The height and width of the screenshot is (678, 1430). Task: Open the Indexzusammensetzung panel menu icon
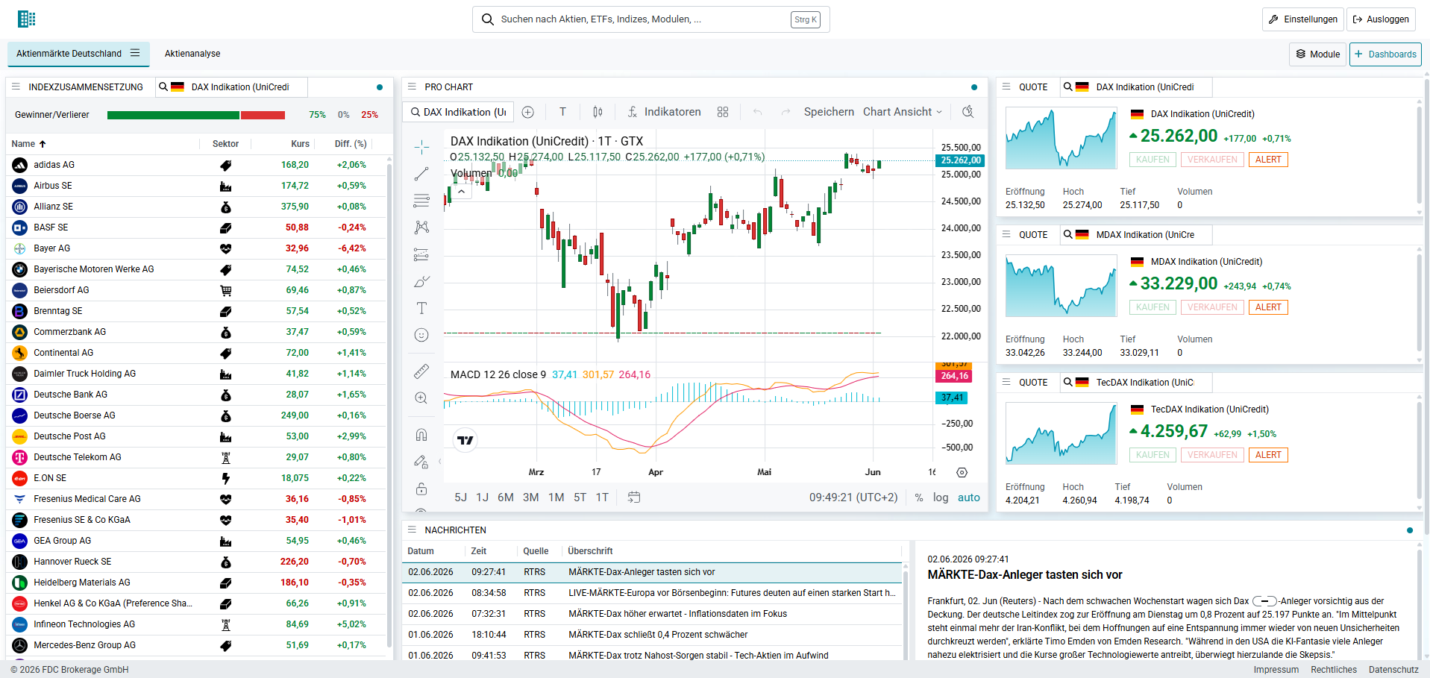[16, 87]
